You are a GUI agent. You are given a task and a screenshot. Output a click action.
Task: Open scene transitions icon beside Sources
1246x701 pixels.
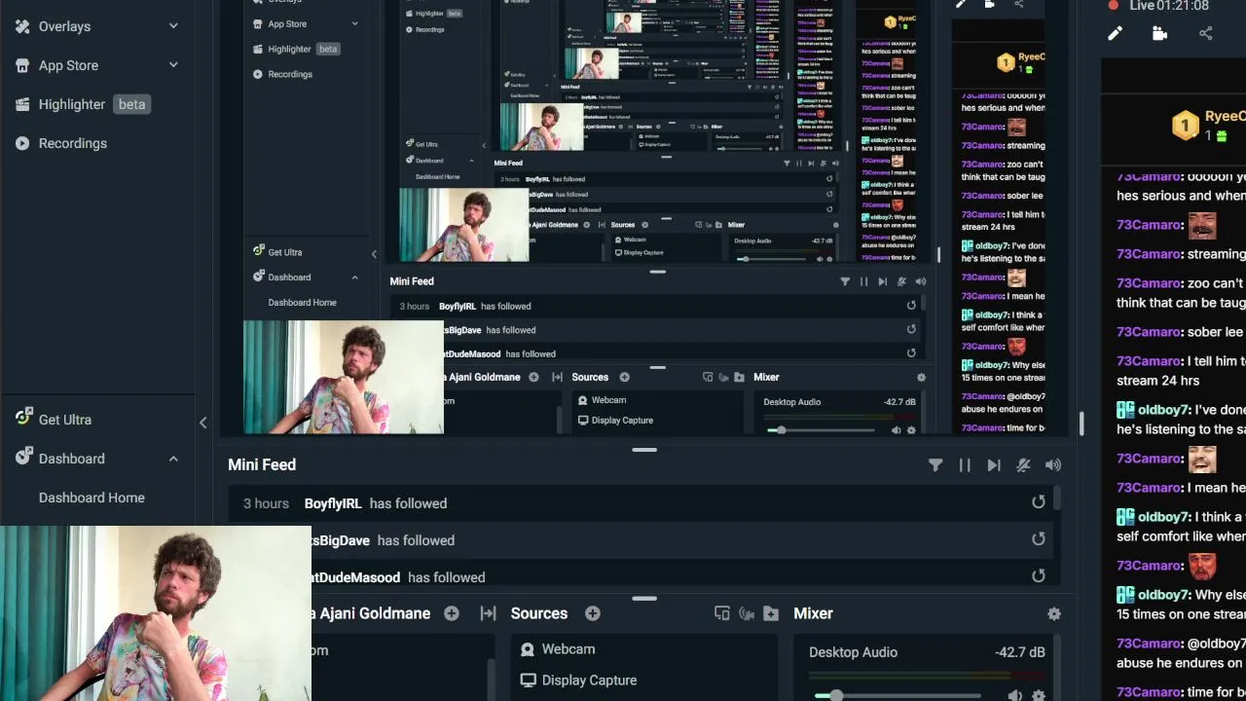click(489, 613)
